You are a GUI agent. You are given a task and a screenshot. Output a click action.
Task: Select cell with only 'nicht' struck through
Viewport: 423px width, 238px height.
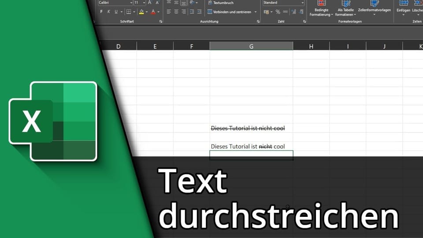[x=251, y=146]
